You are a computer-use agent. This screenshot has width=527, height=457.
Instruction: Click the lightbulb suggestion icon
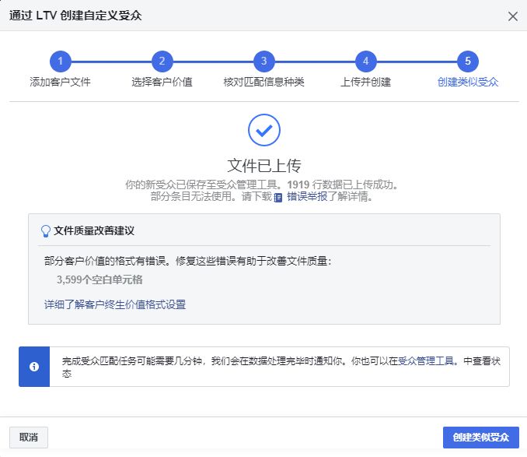pyautogui.click(x=45, y=231)
